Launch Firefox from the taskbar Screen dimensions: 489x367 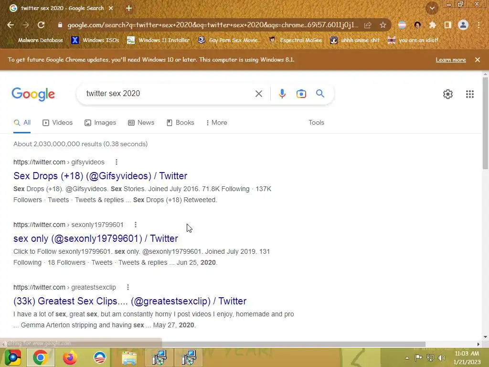click(x=70, y=357)
